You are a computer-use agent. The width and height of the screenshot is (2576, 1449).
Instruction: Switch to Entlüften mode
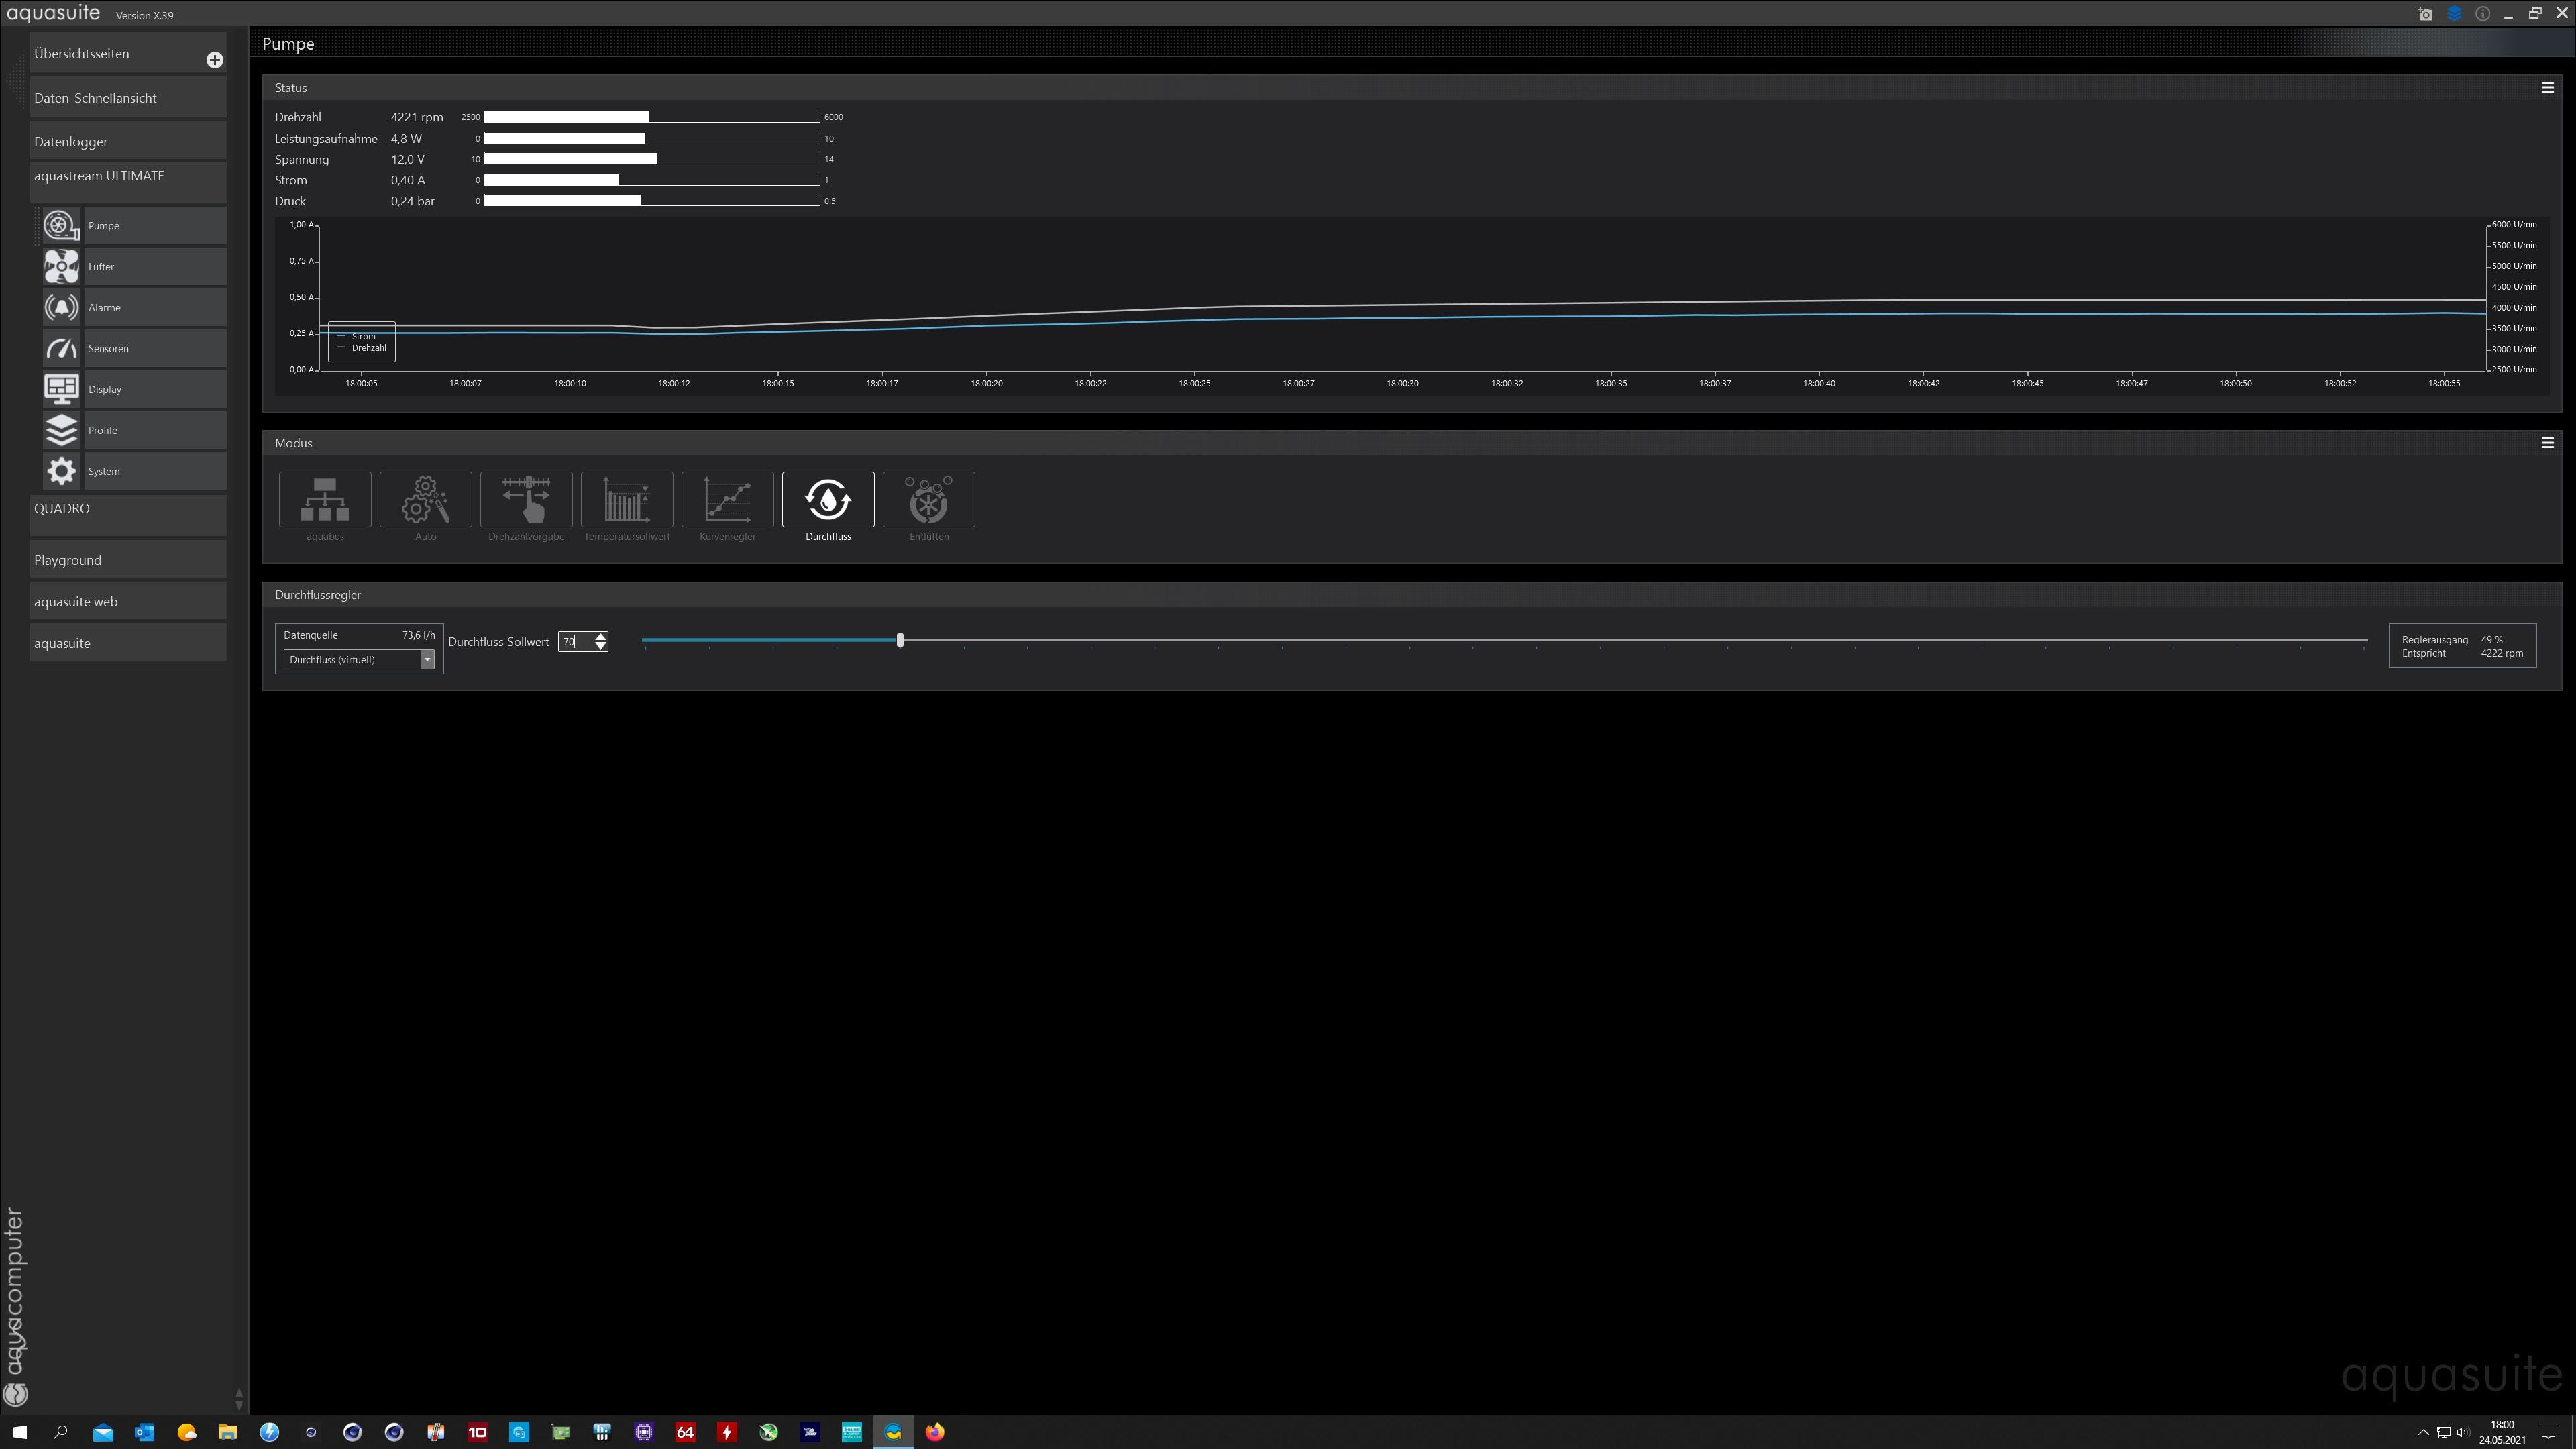[928, 499]
